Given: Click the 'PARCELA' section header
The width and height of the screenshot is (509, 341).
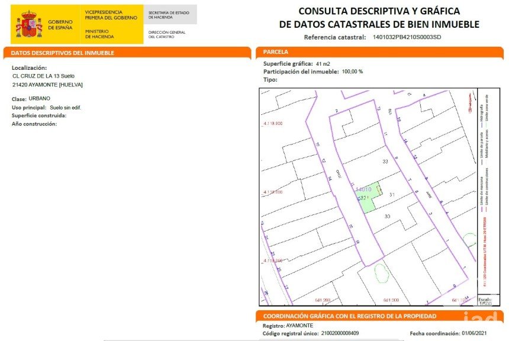Looking at the screenshot, I should coord(379,52).
